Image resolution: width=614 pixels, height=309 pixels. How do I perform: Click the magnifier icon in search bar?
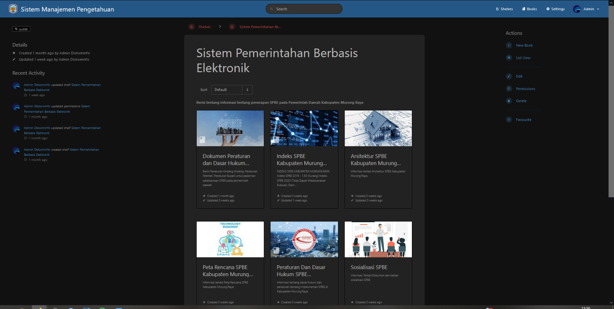[272, 9]
